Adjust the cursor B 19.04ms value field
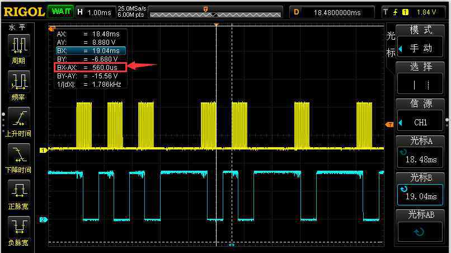Image resolution: width=451 pixels, height=253 pixels. [420, 195]
